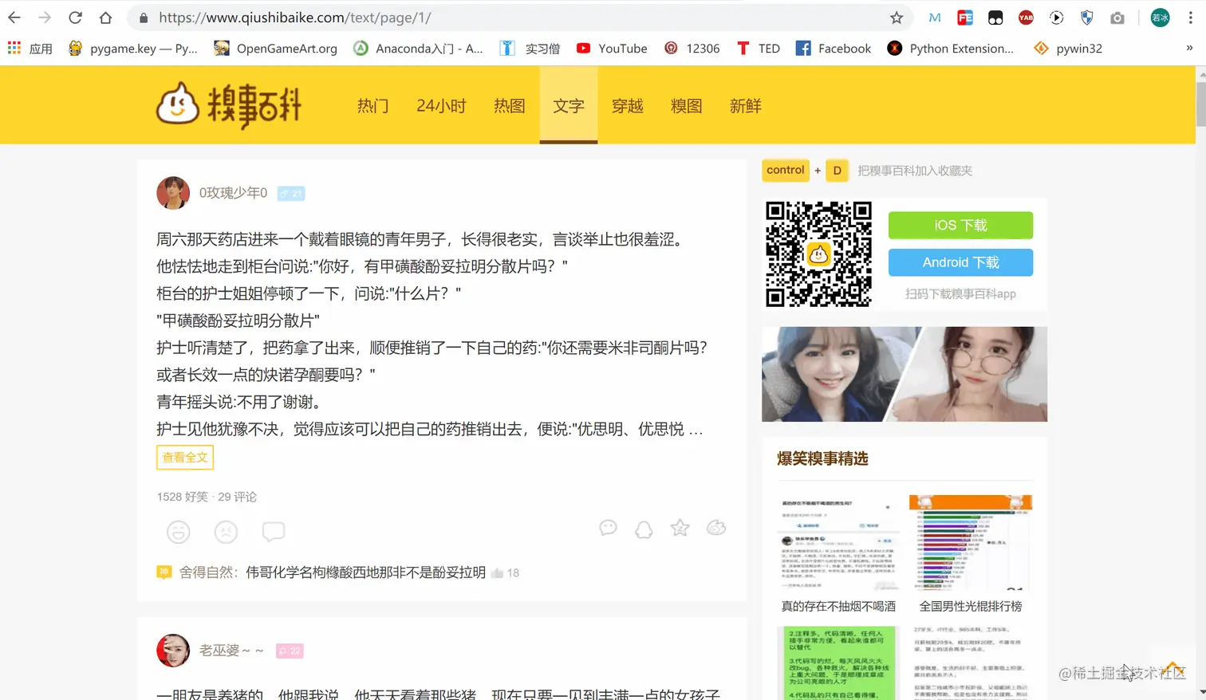Screen dimensions: 1206x700
Task: Click the WeChat chat bubble share icon
Action: (x=608, y=528)
